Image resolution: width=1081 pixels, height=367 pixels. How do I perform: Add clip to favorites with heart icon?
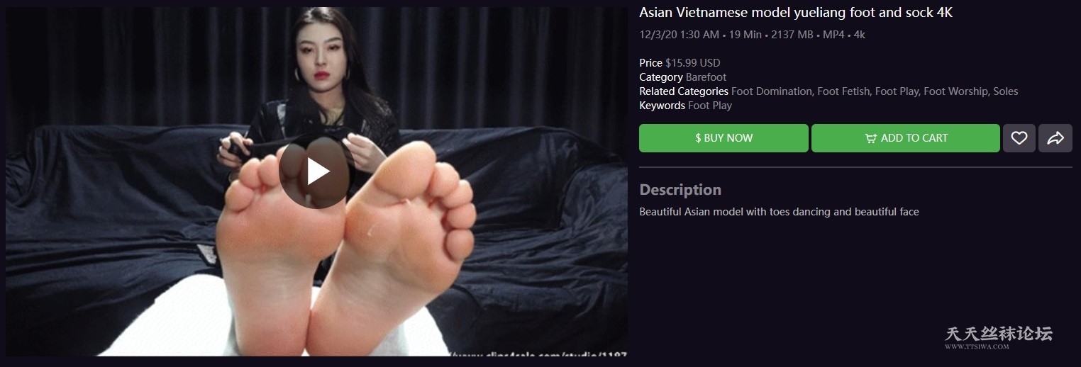pos(1019,138)
